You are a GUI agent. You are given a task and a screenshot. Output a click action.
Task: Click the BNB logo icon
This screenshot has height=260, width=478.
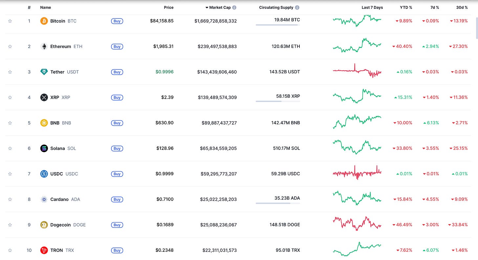click(x=44, y=123)
